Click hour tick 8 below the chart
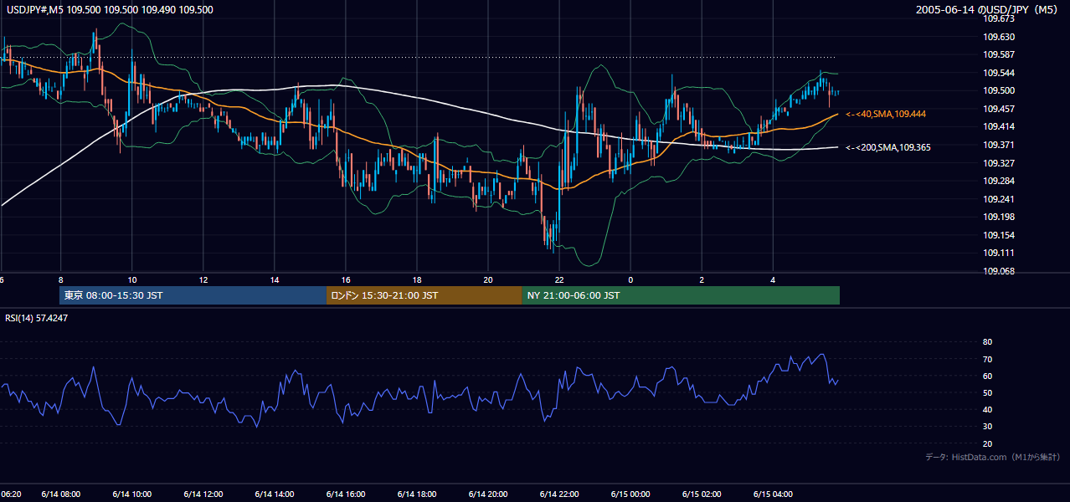Image resolution: width=1070 pixels, height=502 pixels. click(x=60, y=279)
